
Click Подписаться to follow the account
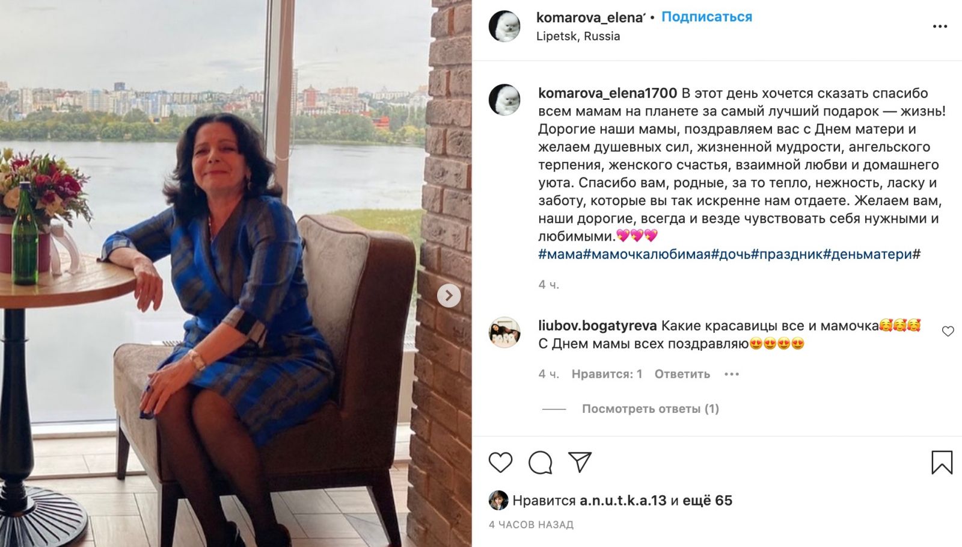pos(706,17)
